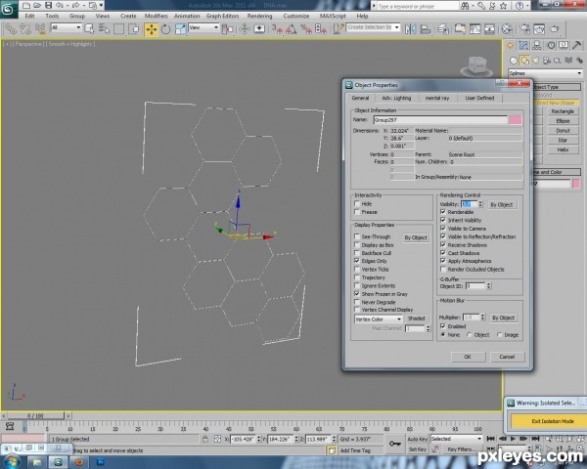Tick the See-Through checkbox
587x469 pixels.
357,236
